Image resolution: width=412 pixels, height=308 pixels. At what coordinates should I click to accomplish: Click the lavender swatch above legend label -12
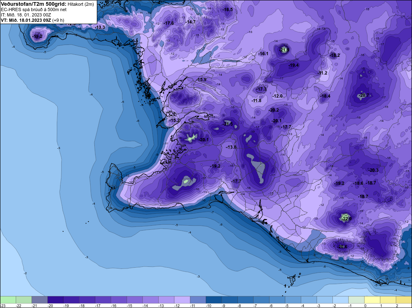pyautogui.click(x=182, y=300)
